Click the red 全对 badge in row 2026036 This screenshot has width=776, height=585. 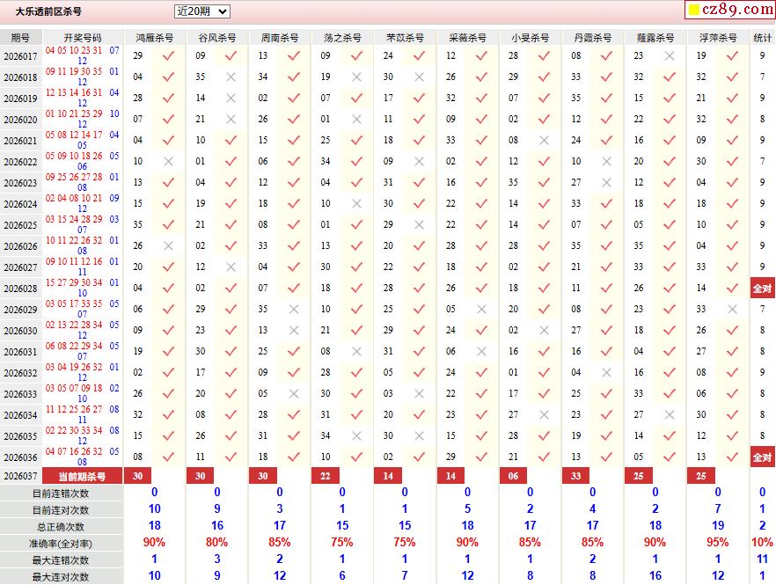click(x=762, y=457)
